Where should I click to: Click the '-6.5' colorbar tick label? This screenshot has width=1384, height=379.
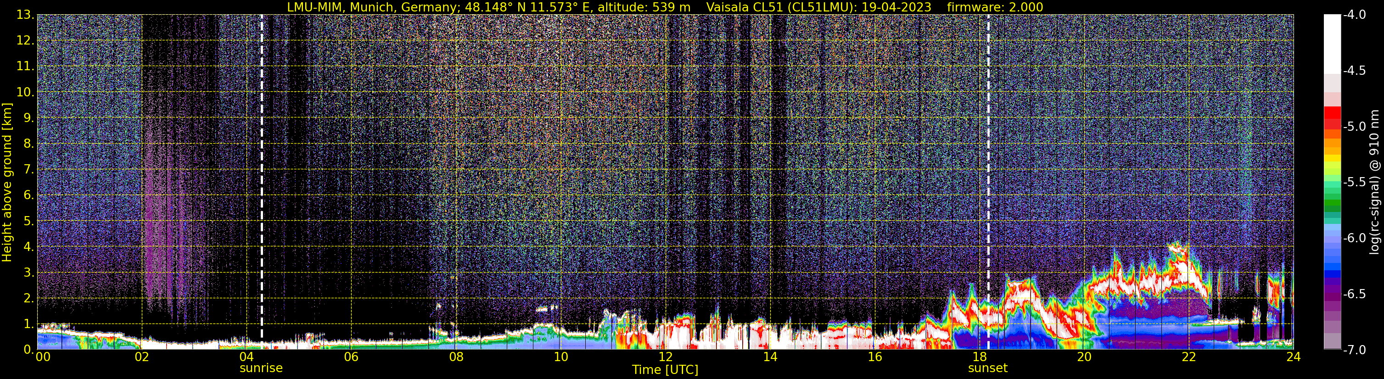[1355, 294]
